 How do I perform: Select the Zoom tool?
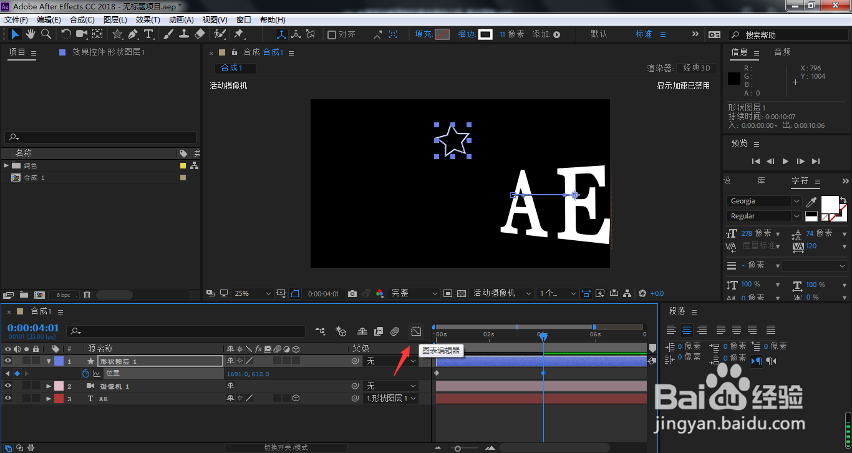[46, 34]
